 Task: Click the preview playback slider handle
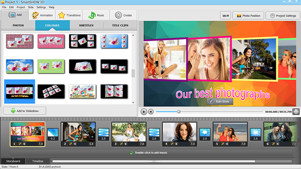coord(179,112)
